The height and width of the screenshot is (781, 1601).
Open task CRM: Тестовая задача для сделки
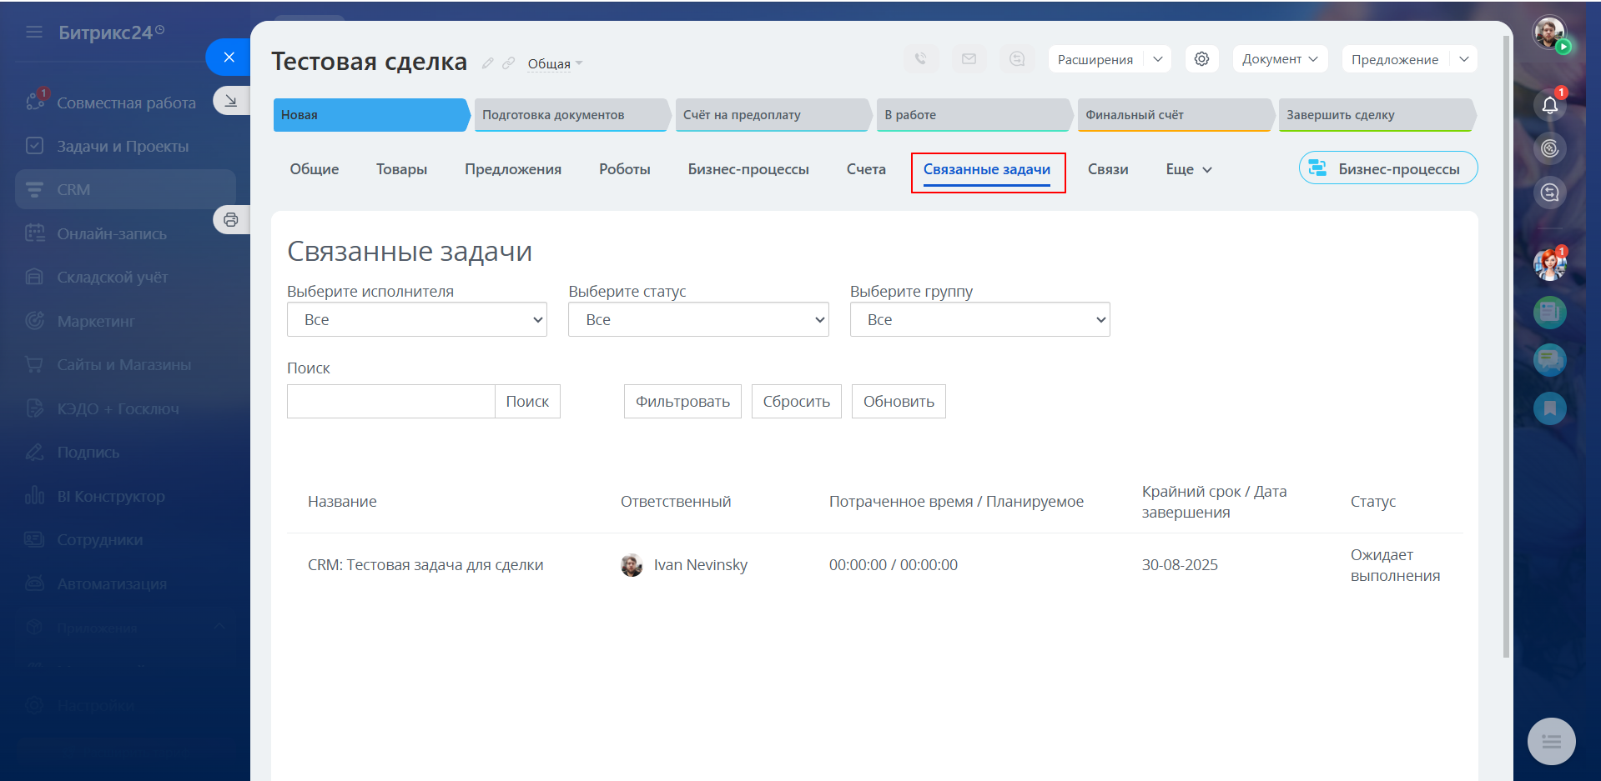pyautogui.click(x=425, y=565)
